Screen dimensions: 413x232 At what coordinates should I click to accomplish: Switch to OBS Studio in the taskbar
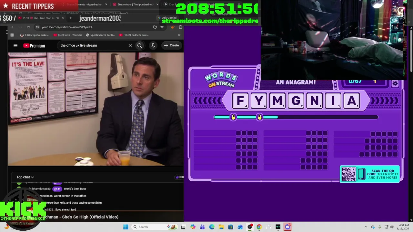(250, 227)
